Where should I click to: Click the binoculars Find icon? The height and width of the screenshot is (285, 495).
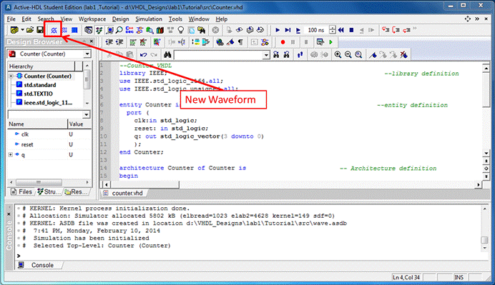[167, 55]
